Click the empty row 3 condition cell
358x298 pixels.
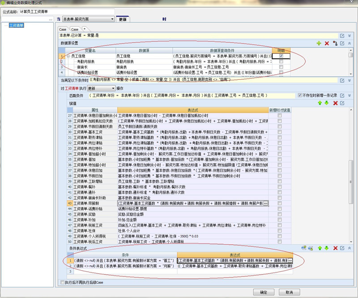(125, 272)
